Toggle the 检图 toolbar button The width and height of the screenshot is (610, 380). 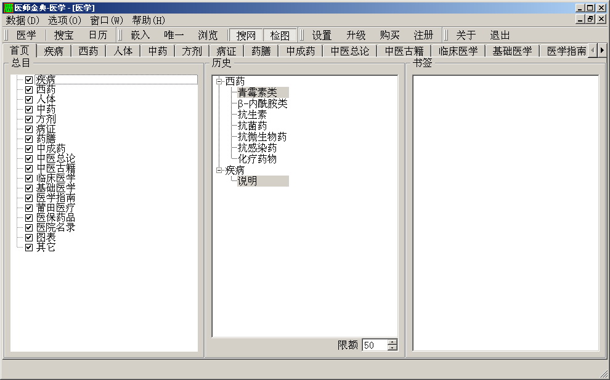280,35
